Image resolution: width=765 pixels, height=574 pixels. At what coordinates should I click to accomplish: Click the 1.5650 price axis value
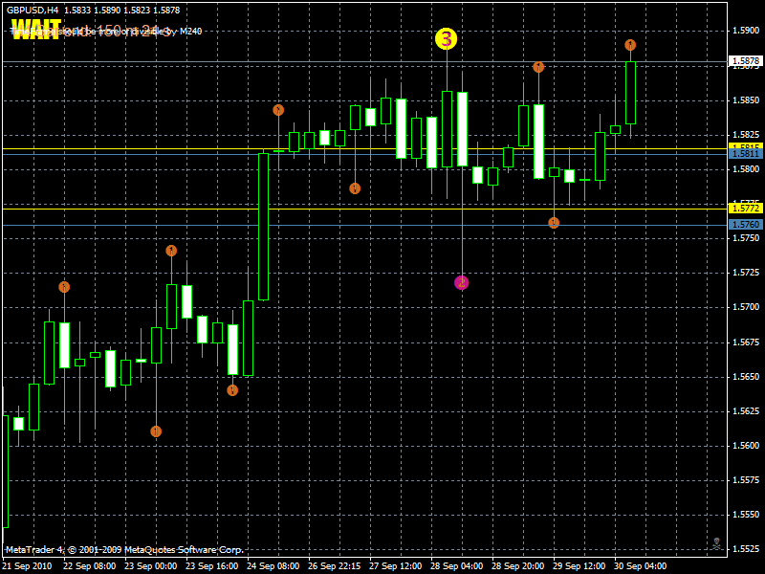tap(746, 377)
